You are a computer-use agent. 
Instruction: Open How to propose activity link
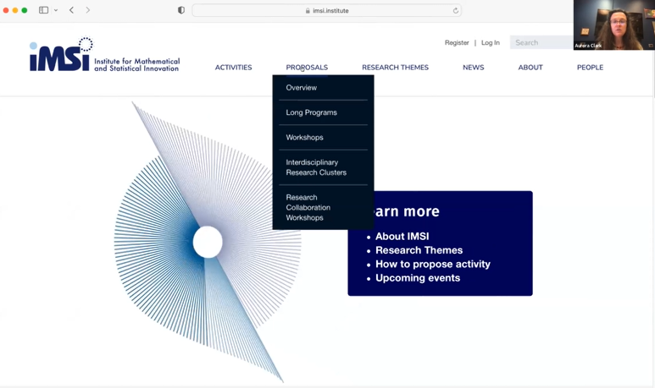point(432,264)
